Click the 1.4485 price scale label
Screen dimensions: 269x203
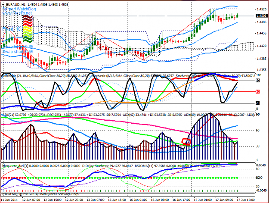tap(262, 22)
